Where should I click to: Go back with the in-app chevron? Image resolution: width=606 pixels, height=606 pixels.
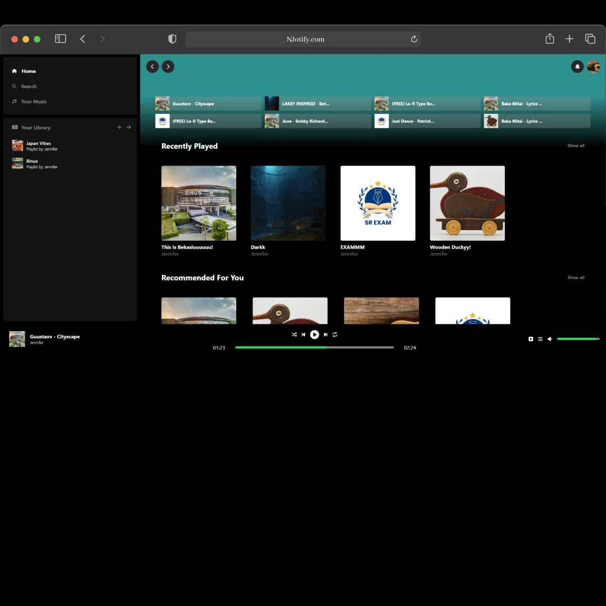click(152, 66)
